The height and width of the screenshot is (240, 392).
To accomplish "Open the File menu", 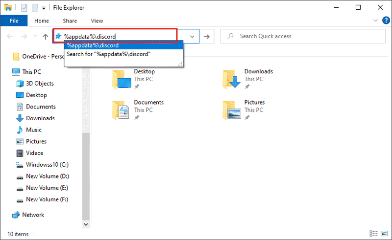I will point(14,21).
